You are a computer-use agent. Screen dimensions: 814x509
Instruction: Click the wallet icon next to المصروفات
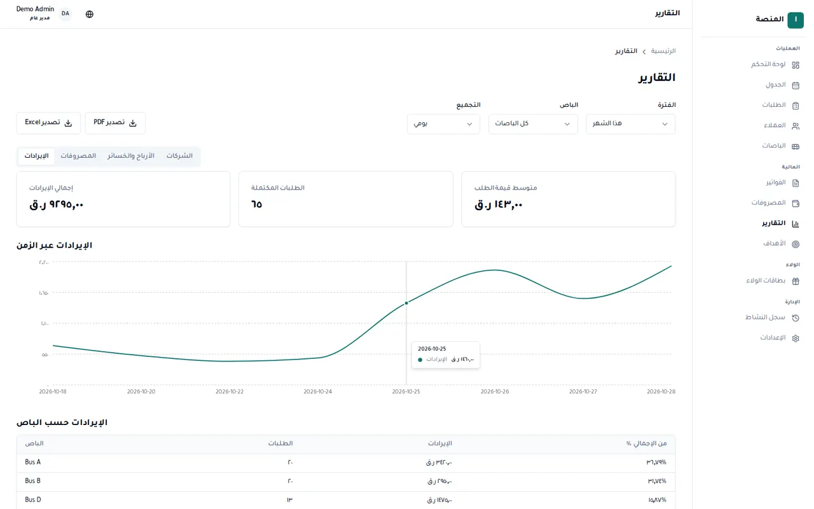[796, 204]
